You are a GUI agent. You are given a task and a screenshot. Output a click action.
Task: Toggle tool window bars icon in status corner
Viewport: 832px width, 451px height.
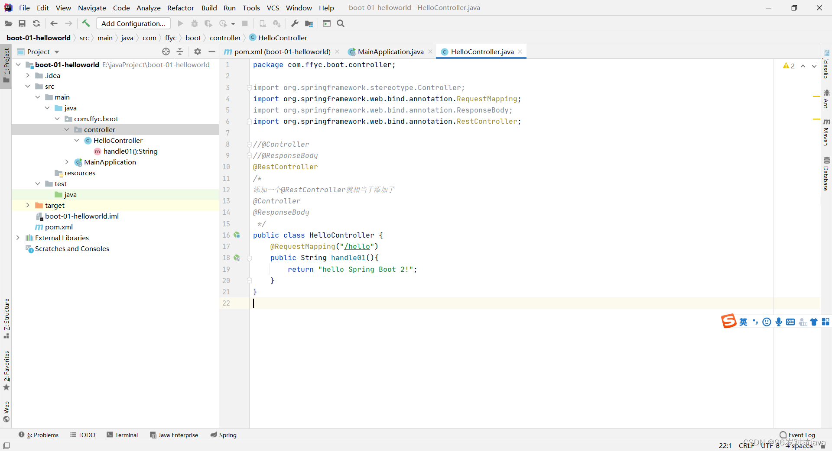pos(6,445)
